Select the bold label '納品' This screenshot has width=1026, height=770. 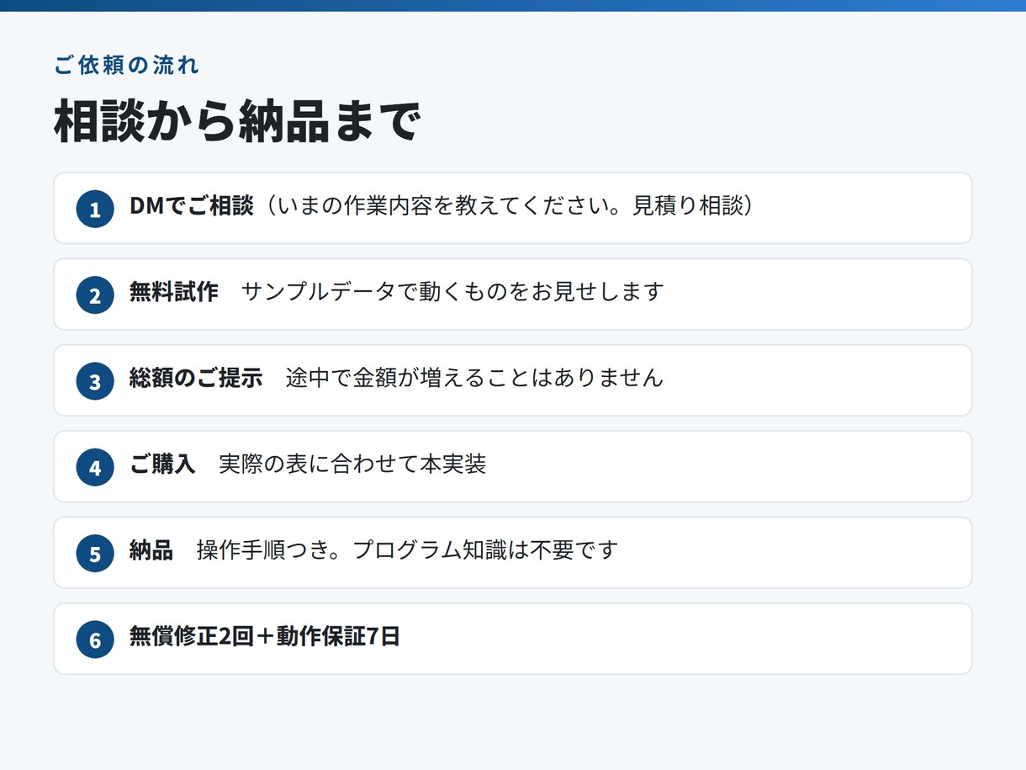151,550
